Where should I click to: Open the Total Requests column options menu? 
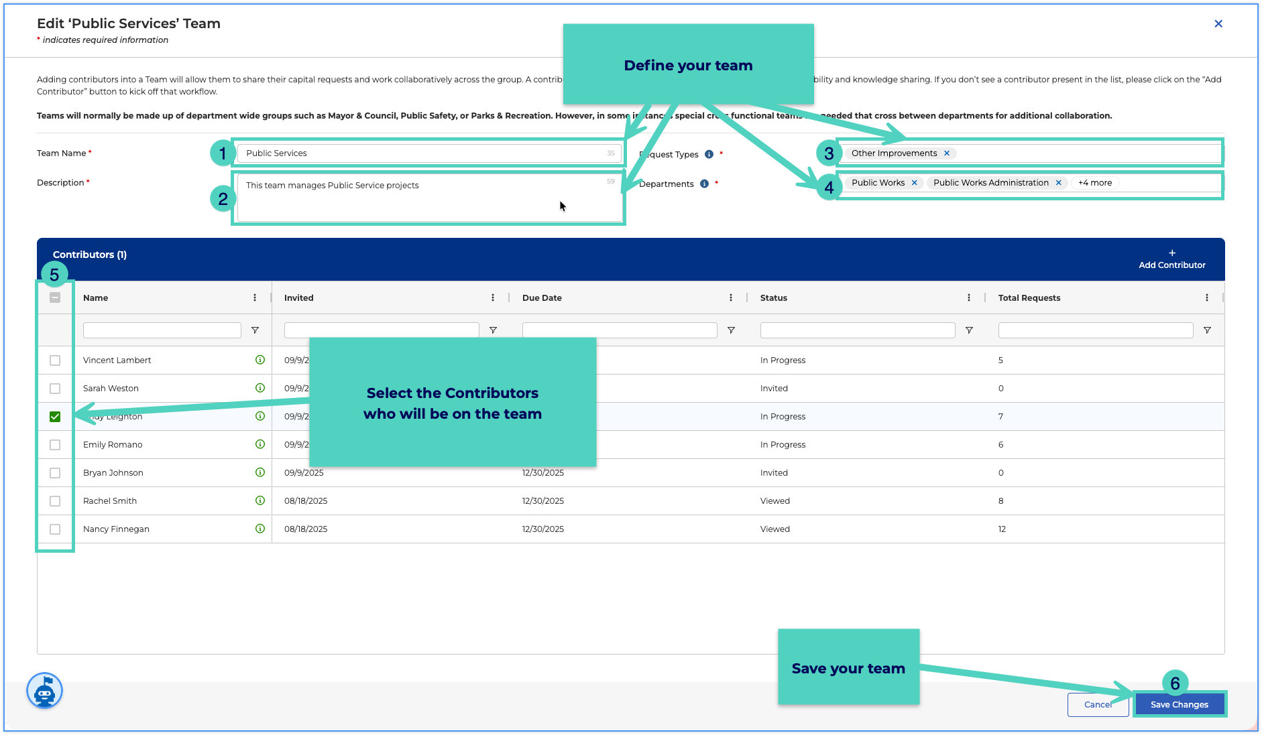click(x=1207, y=297)
